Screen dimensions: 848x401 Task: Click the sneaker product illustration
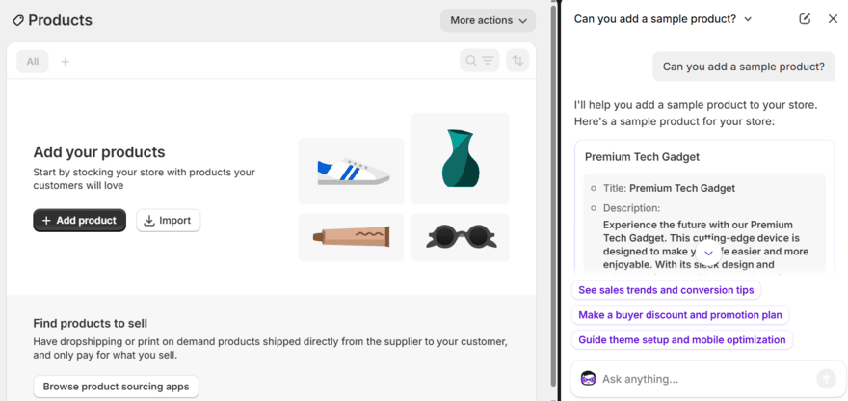pos(352,171)
